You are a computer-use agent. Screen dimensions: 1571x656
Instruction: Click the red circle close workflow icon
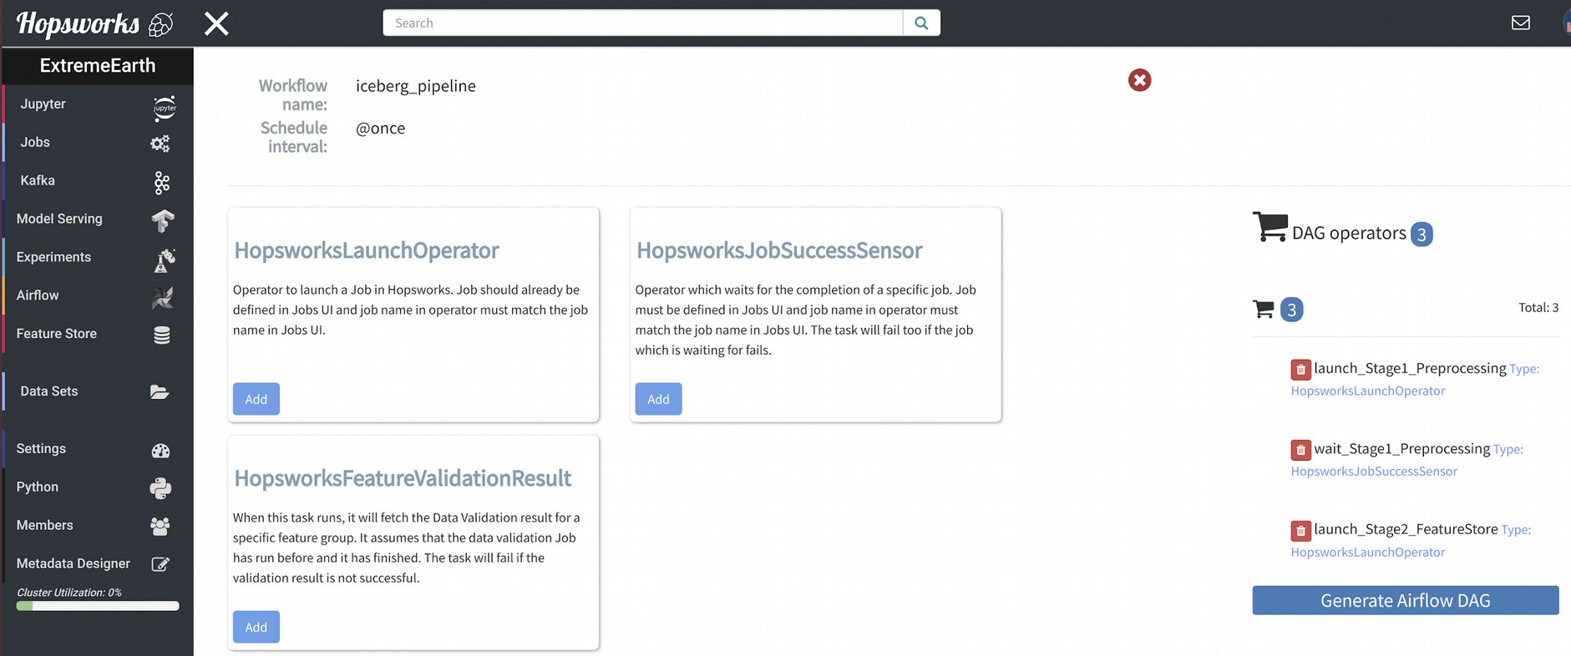click(x=1139, y=80)
